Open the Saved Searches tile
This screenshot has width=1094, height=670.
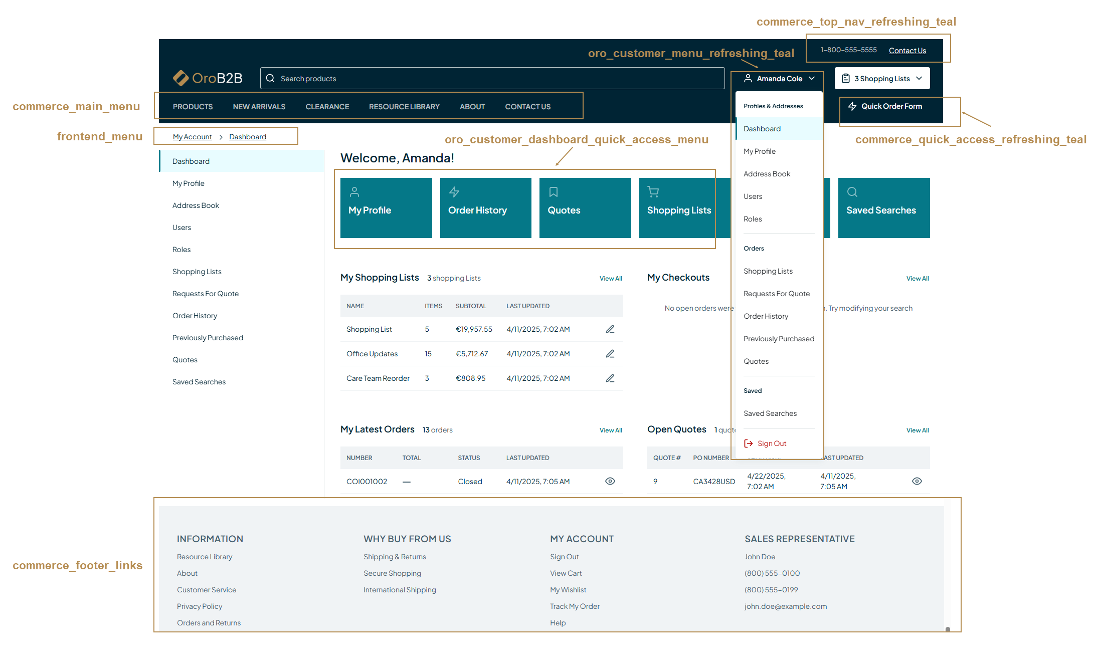pos(883,208)
